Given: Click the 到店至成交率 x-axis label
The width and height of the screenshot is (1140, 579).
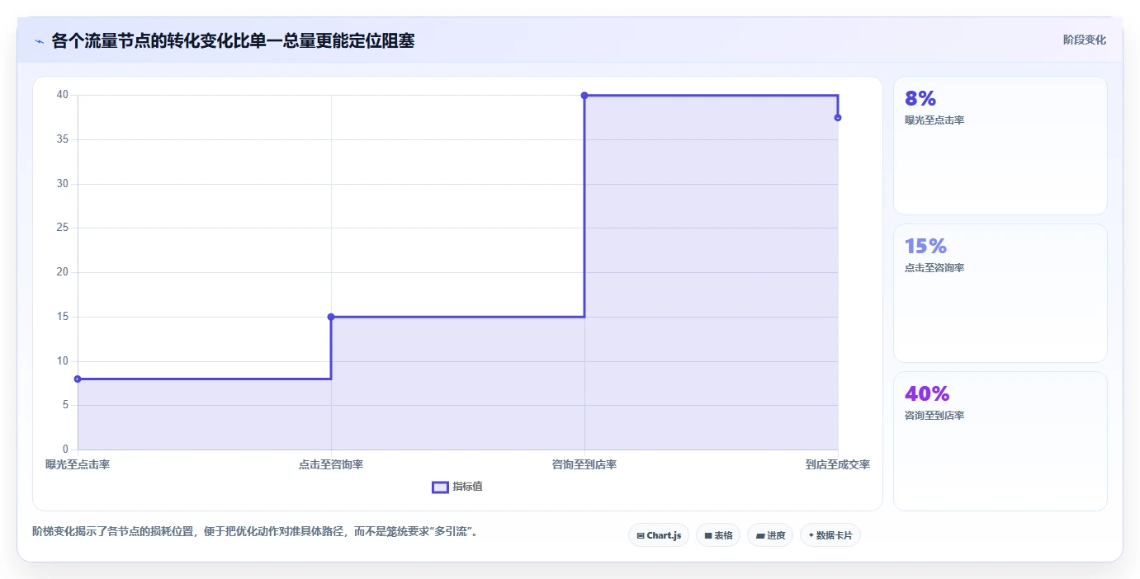Looking at the screenshot, I should tap(838, 464).
